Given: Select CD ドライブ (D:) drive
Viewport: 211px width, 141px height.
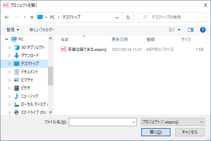Looking at the screenshot, I should [34, 113].
